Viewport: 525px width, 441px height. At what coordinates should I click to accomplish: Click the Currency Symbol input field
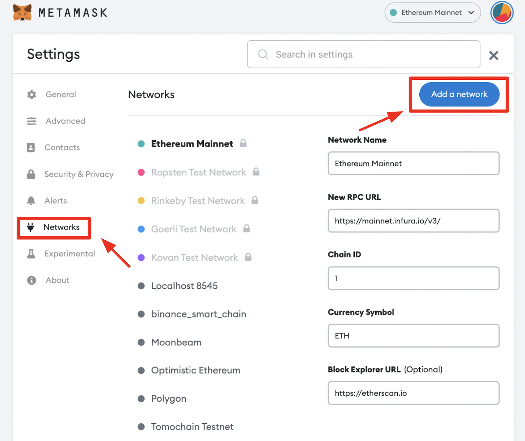pos(413,336)
